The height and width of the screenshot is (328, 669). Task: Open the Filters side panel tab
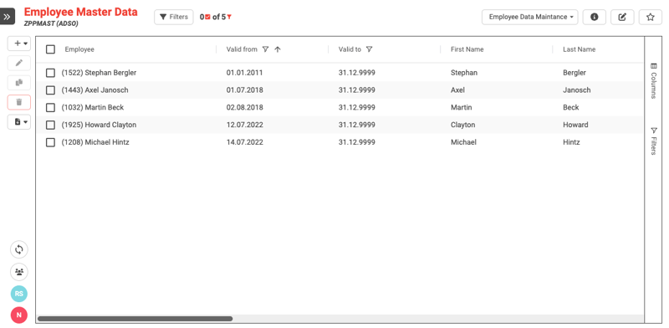tap(653, 141)
